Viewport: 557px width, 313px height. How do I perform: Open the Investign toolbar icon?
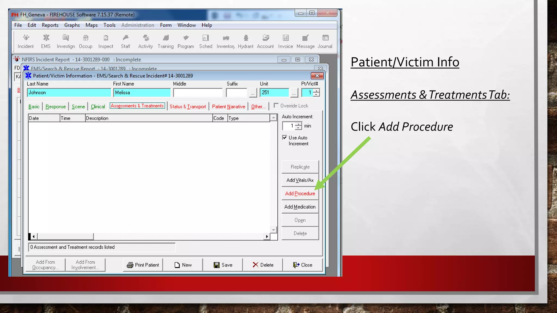(66, 41)
